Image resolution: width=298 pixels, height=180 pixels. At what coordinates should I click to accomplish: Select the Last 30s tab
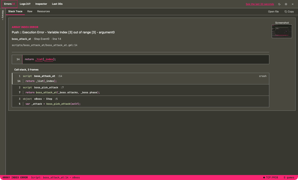pos(57,4)
